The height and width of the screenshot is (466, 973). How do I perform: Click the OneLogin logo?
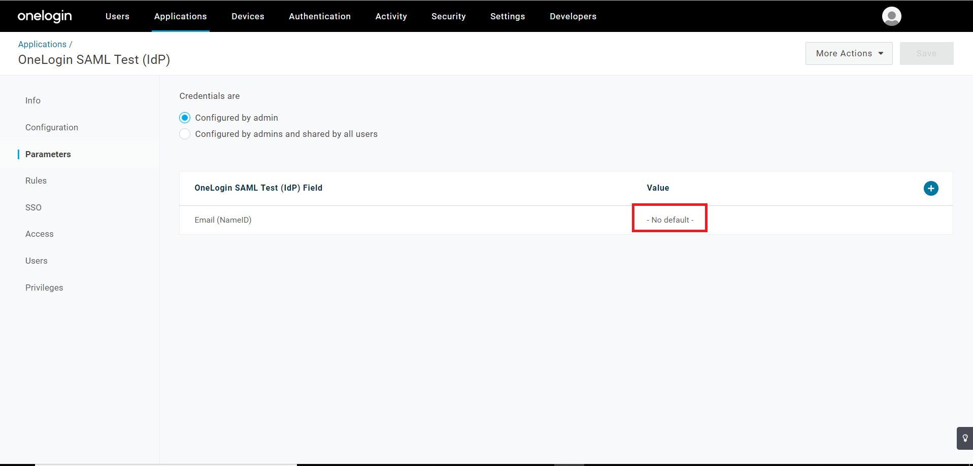(x=45, y=16)
